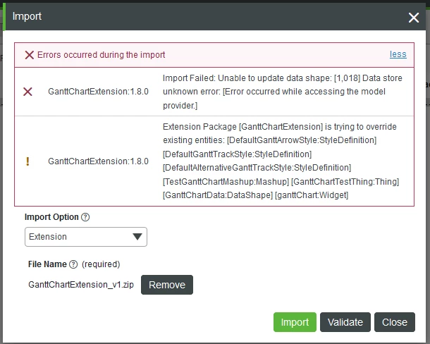Click the red X failure icon for GanttChartExtension
Screen dimensions: 430x344
click(27, 92)
